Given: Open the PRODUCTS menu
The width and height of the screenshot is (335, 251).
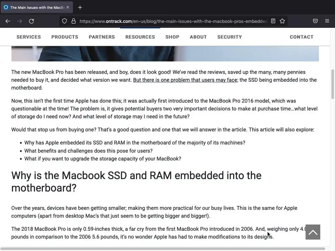Looking at the screenshot, I should [x=65, y=37].
